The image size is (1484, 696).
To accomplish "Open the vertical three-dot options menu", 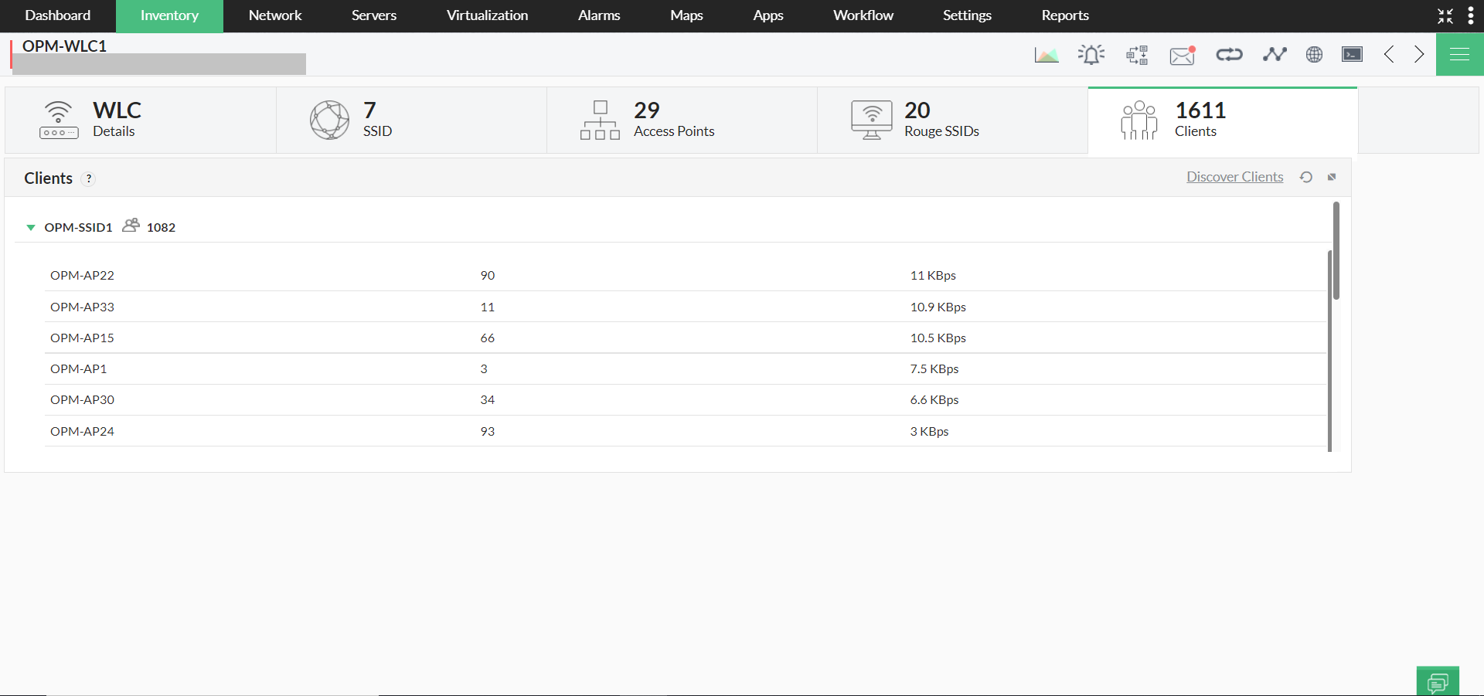I will point(1470,15).
